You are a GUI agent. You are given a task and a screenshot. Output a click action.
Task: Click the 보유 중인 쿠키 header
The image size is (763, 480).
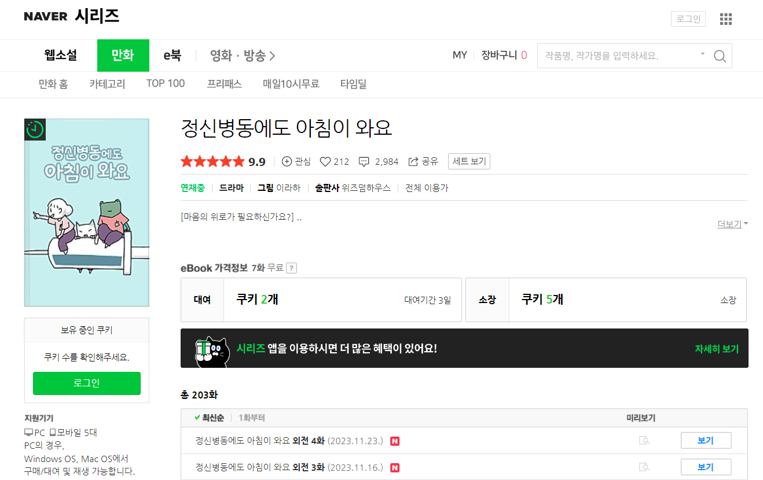[x=87, y=330]
